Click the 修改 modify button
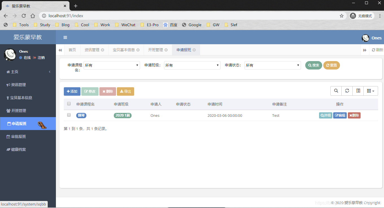This screenshot has width=384, height=208. coord(90,91)
